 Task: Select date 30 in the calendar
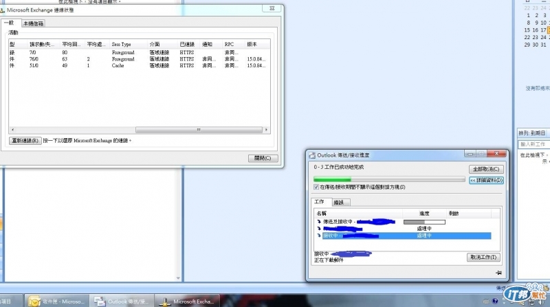coord(536,45)
